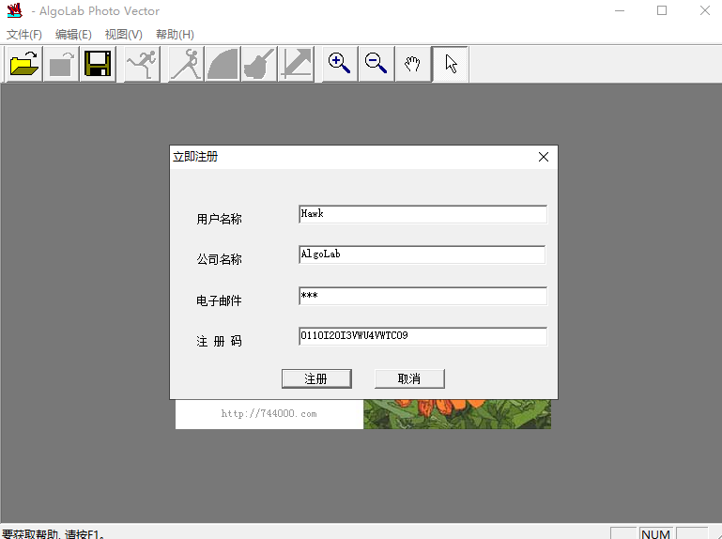The width and height of the screenshot is (722, 539).
Task: Click the NUM indicator in status bar
Action: pyautogui.click(x=655, y=533)
